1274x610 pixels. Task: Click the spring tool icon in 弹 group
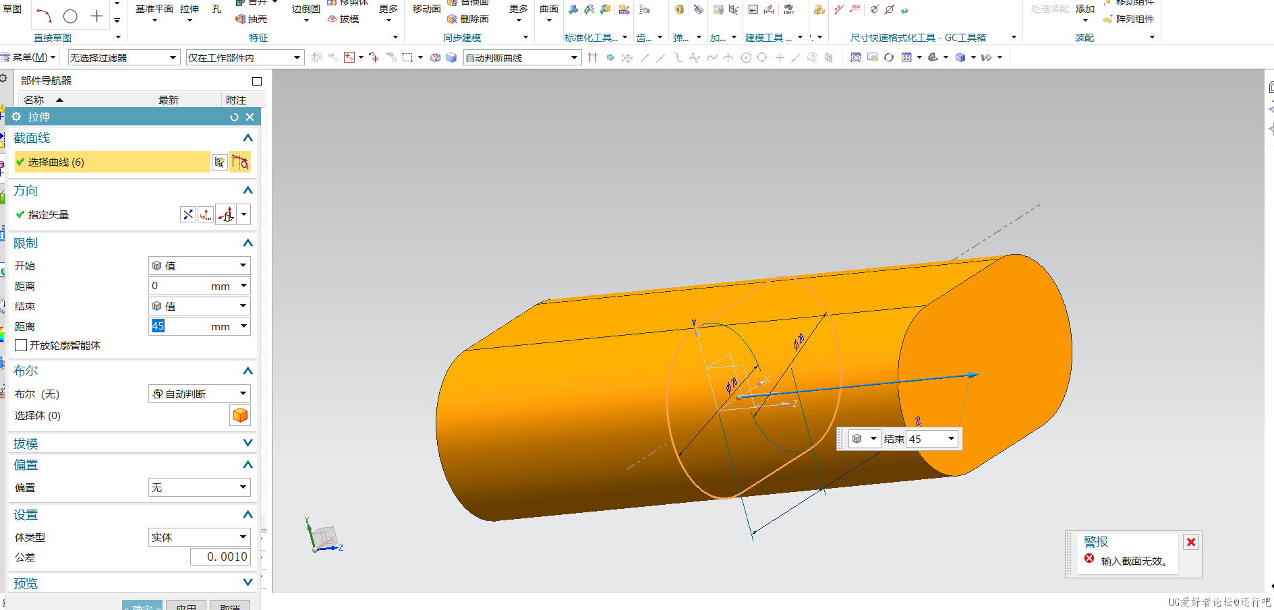click(679, 9)
